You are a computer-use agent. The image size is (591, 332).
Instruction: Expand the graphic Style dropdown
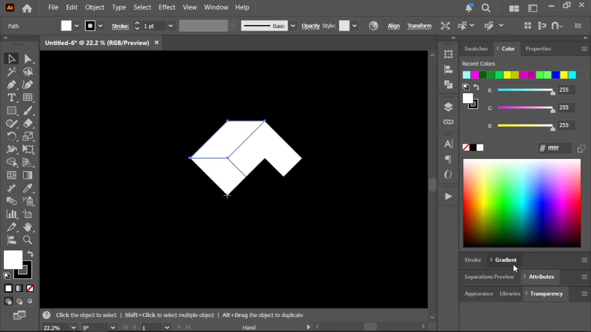tap(355, 26)
